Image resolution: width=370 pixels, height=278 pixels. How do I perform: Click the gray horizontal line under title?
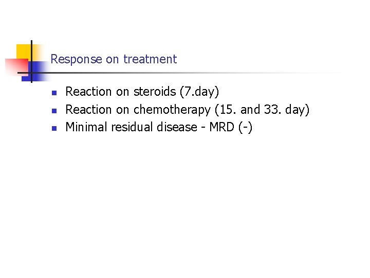click(x=206, y=73)
